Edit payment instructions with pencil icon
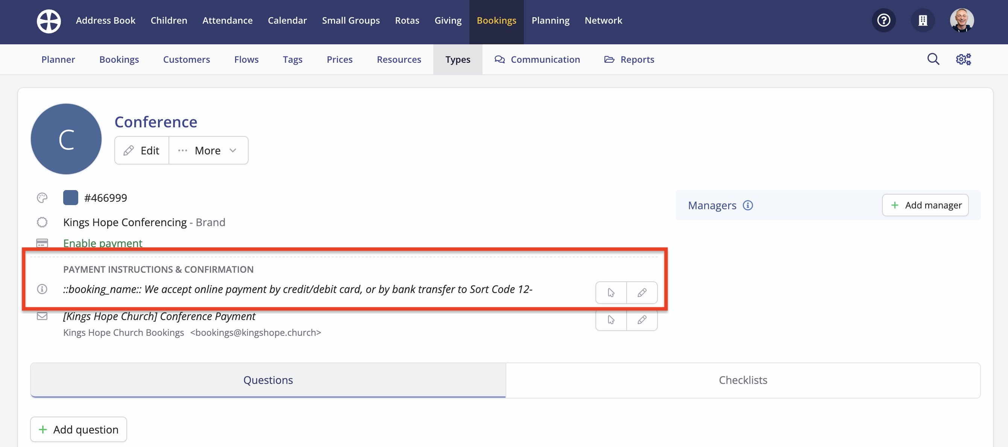Viewport: 1008px width, 447px height. pos(642,293)
